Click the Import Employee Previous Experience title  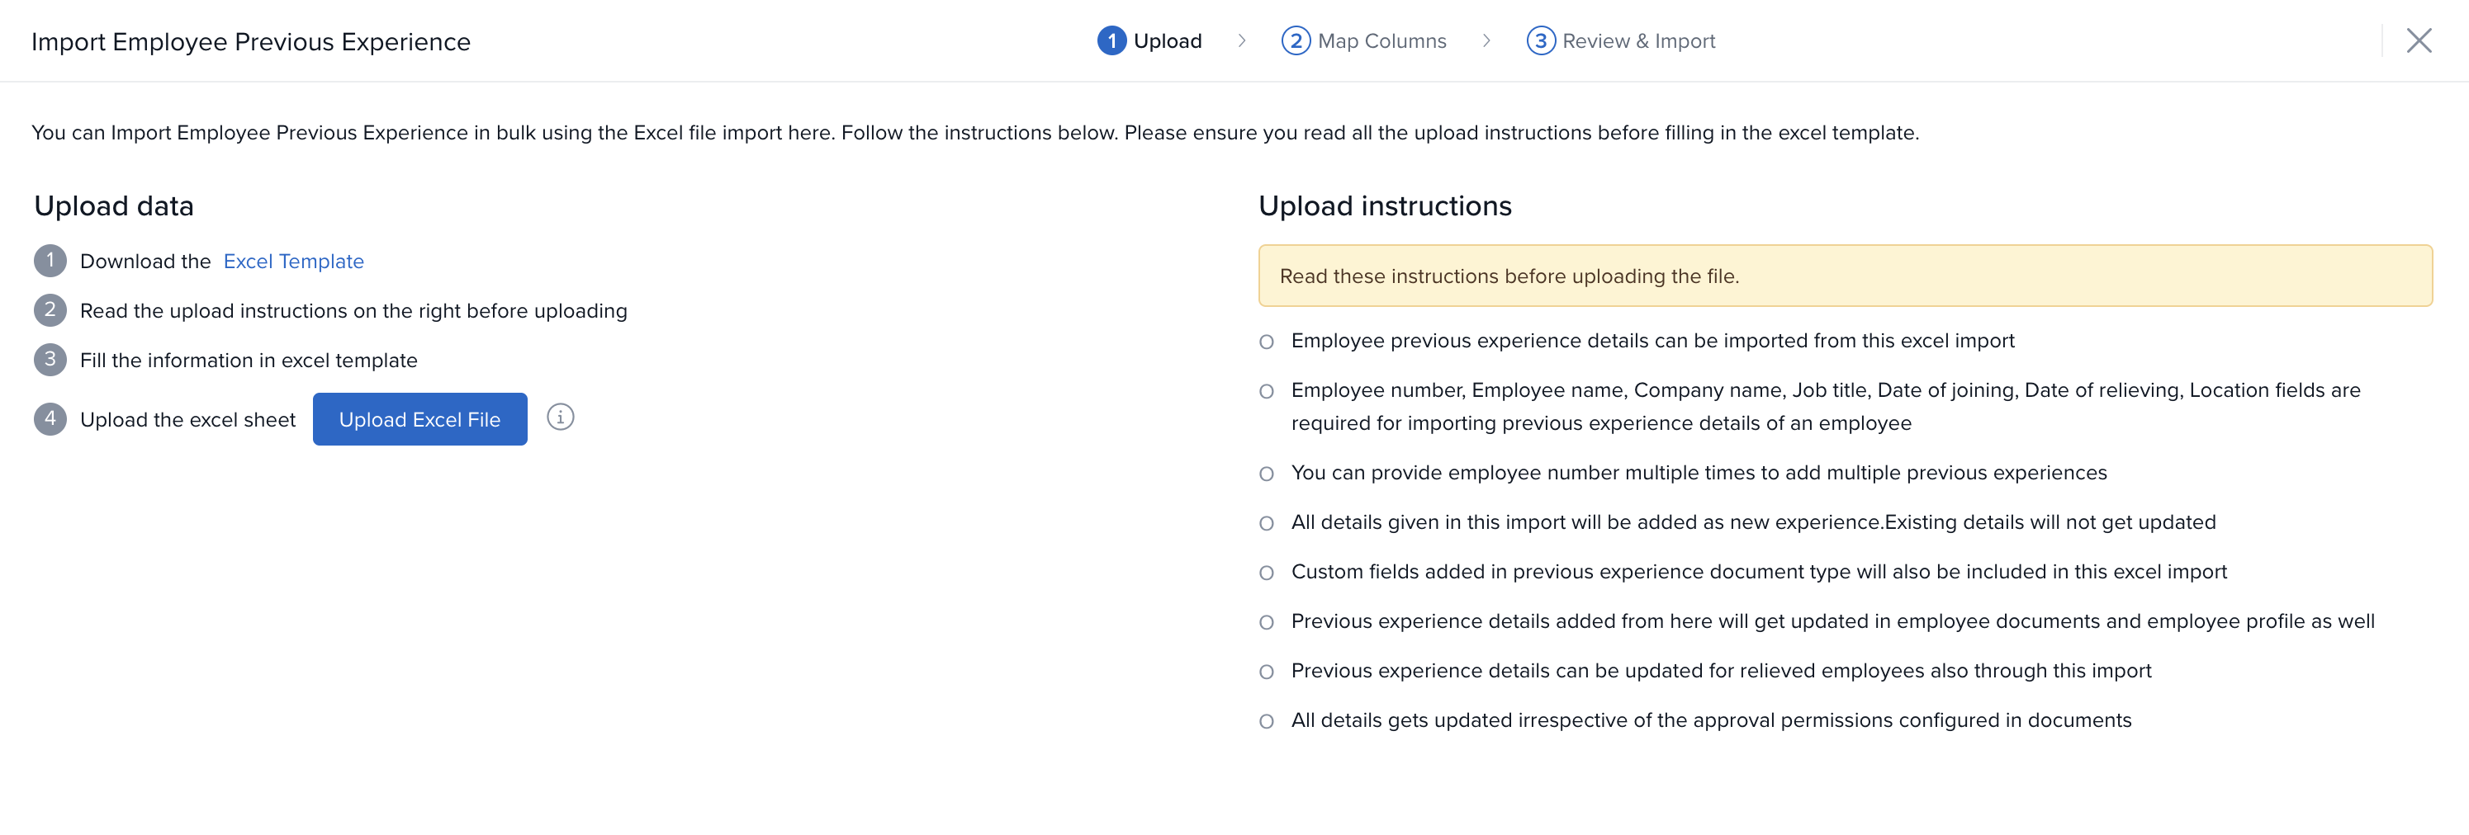coord(251,42)
